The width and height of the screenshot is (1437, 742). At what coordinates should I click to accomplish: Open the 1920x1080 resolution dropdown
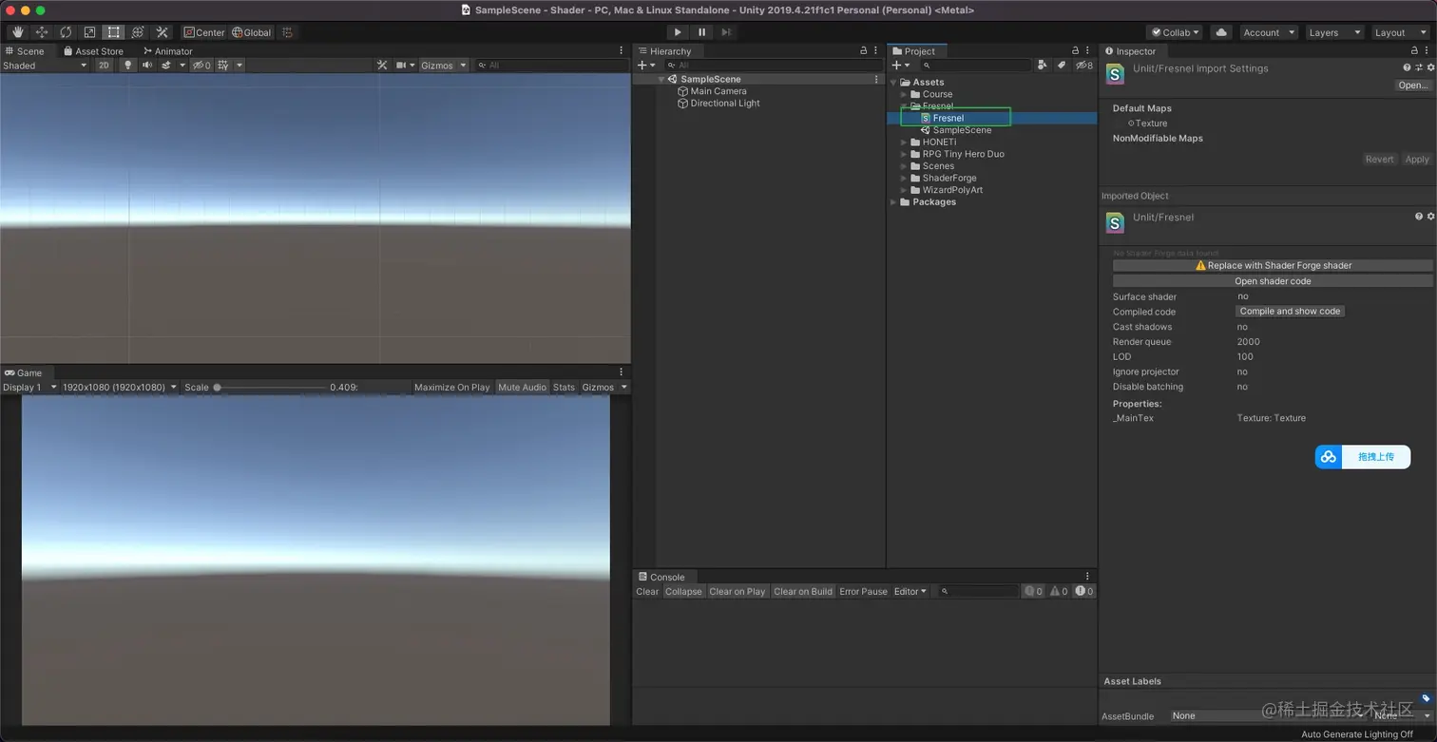[120, 388]
